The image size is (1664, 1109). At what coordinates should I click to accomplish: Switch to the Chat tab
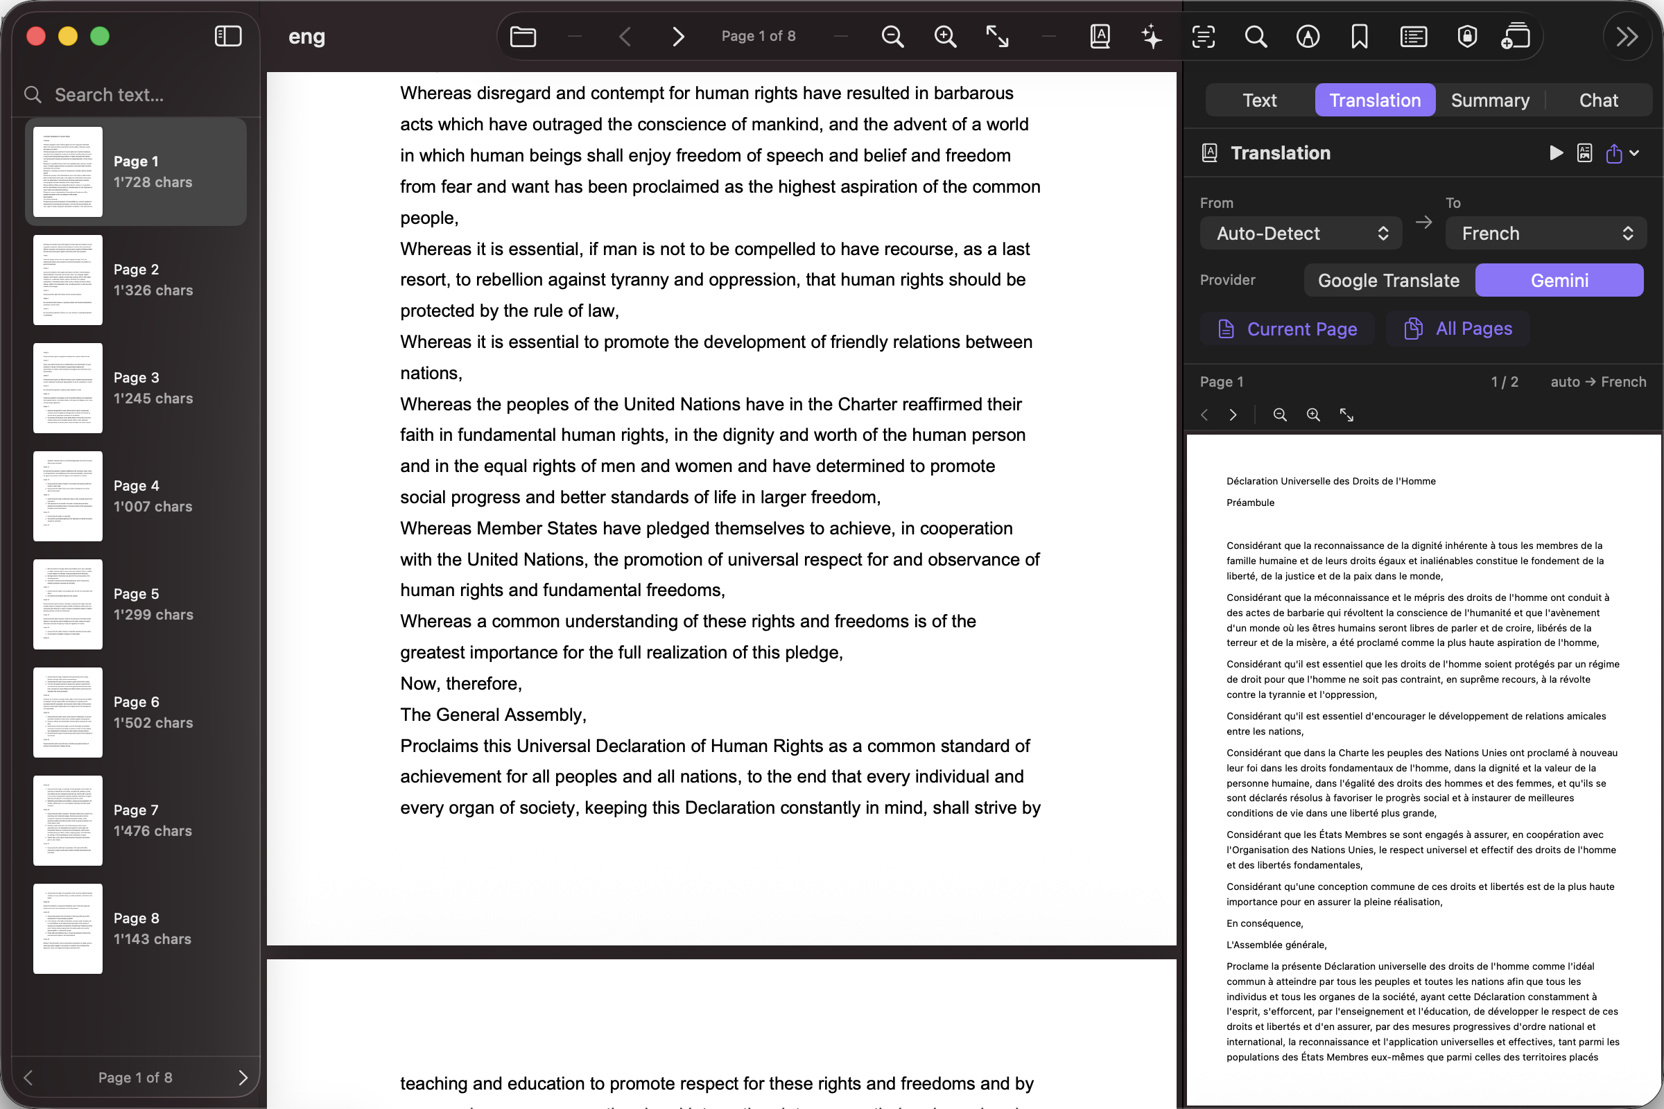click(x=1600, y=100)
